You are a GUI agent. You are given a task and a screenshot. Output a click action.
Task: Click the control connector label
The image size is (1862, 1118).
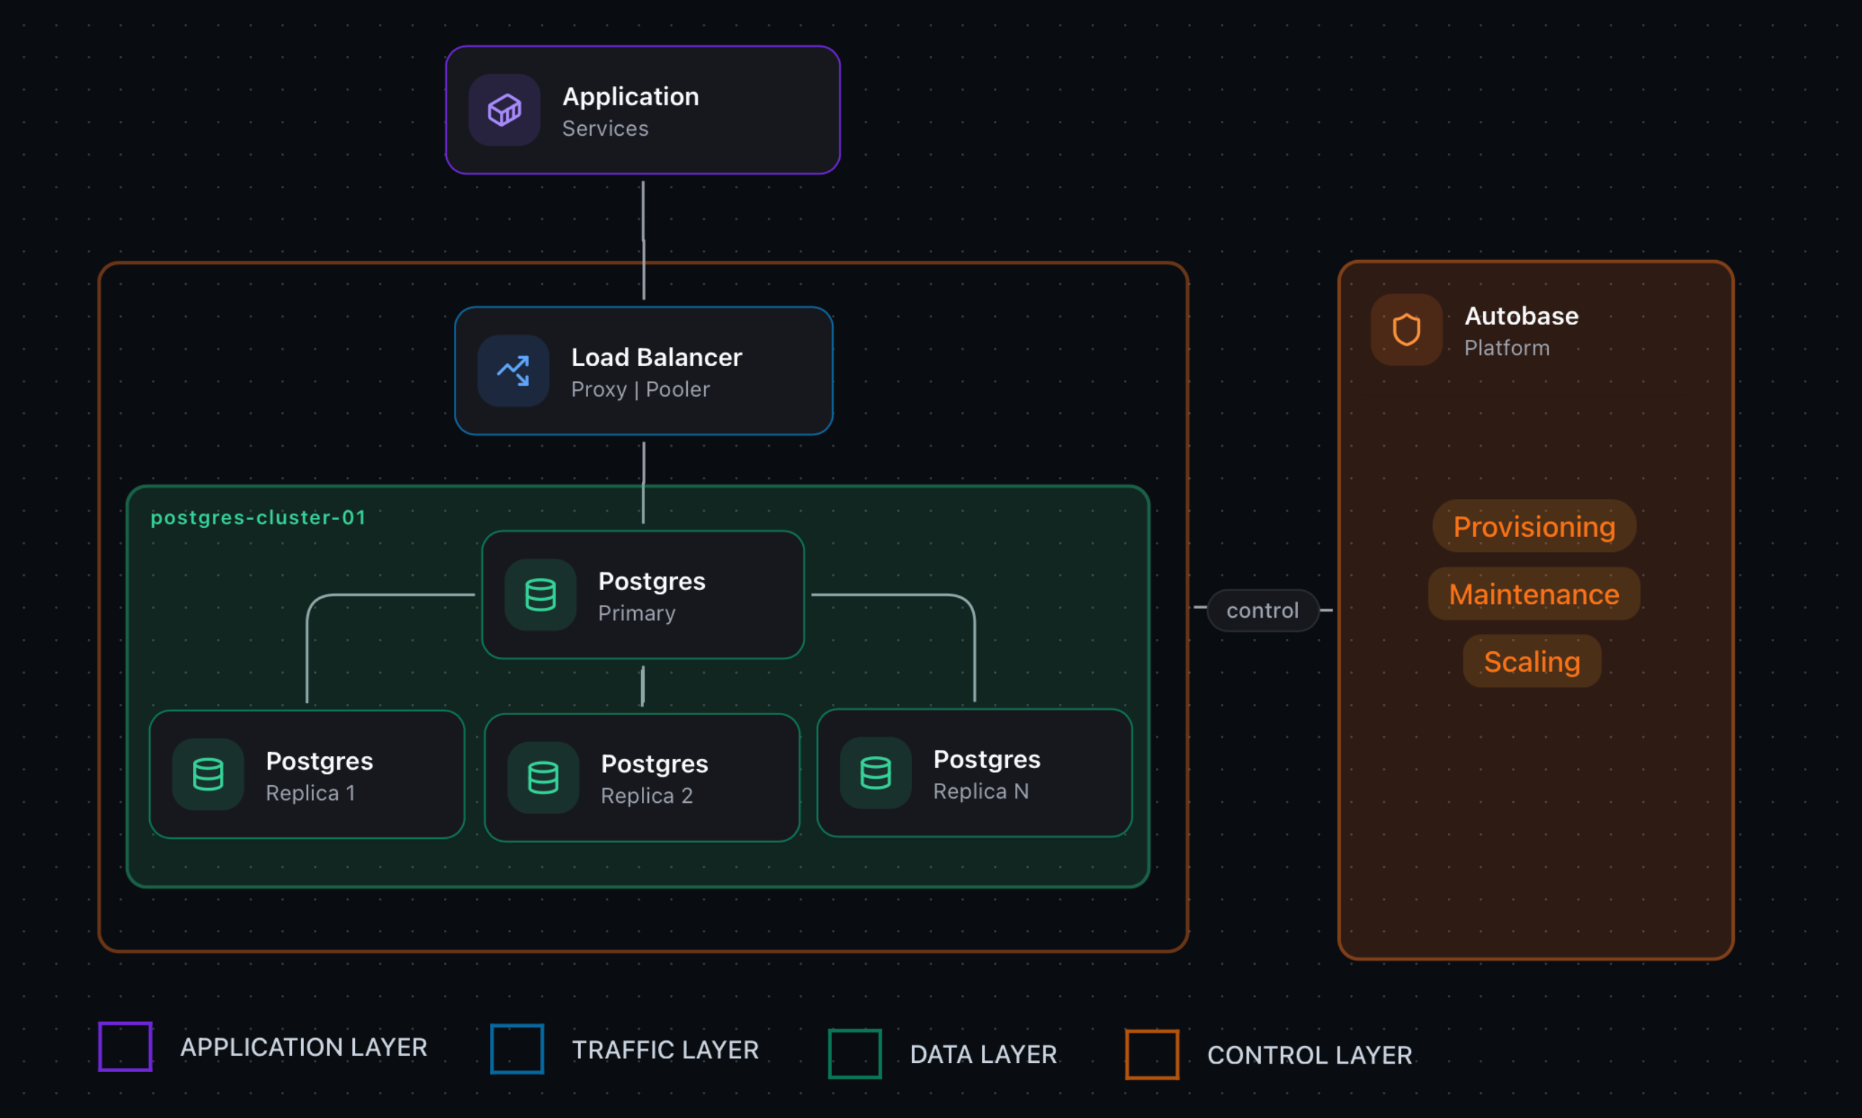point(1263,610)
